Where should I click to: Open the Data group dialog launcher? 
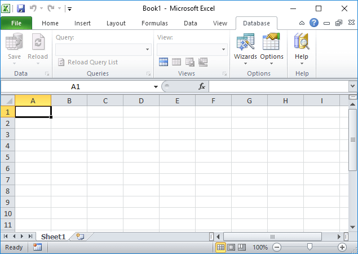click(47, 73)
